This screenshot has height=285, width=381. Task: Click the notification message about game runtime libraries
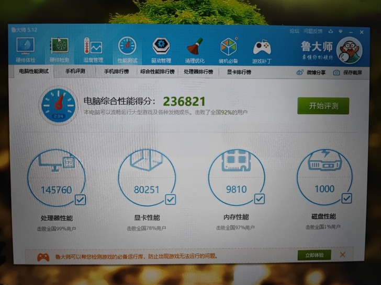click(136, 256)
